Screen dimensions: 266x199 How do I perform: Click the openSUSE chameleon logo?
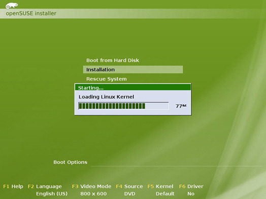tap(12, 6)
